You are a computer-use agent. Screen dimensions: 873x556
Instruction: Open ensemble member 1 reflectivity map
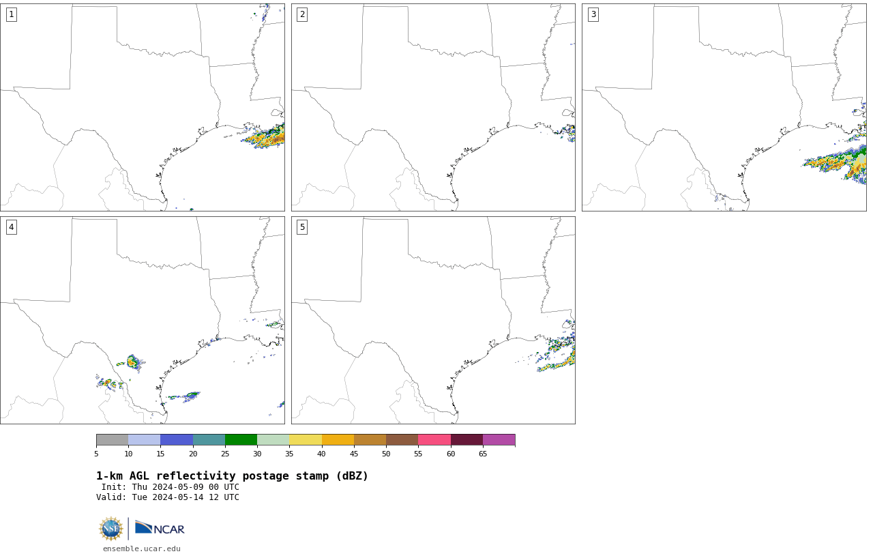[x=143, y=107]
